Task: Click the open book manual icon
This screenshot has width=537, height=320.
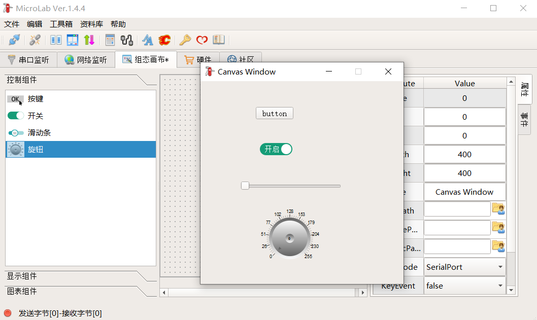Action: 219,40
